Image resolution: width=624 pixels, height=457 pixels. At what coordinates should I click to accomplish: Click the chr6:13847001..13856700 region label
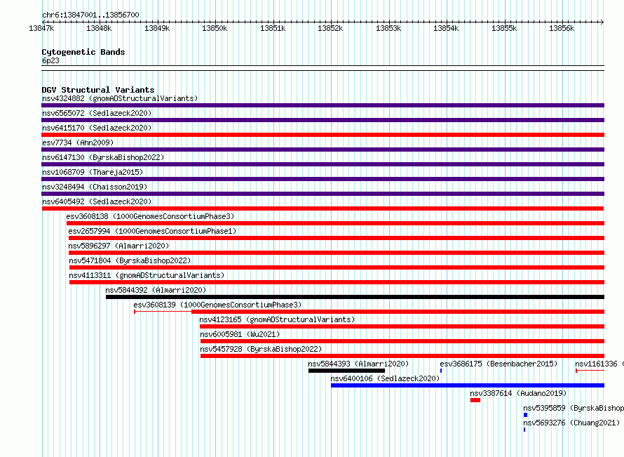(x=90, y=15)
